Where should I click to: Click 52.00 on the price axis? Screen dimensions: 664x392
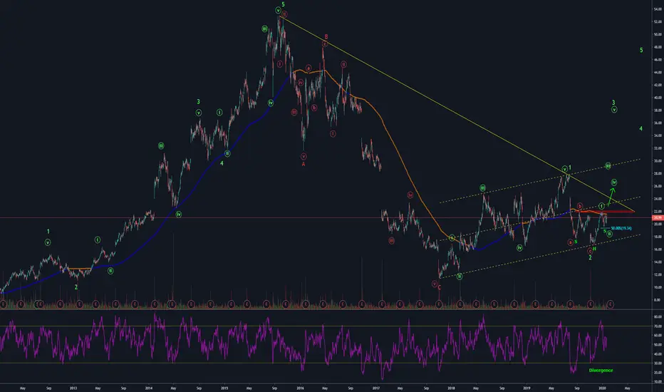click(658, 21)
